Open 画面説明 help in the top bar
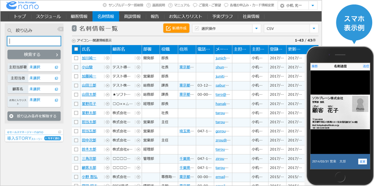374x186 pixels. [156, 5]
